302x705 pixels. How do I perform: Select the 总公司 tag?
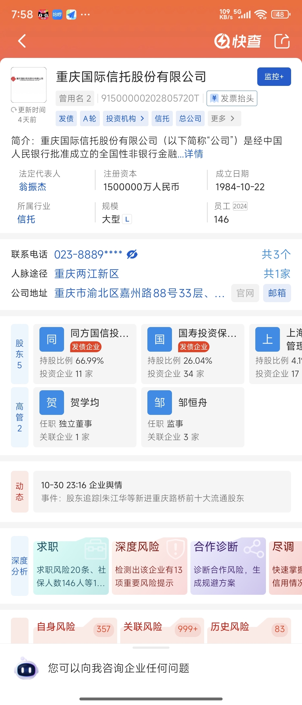190,119
